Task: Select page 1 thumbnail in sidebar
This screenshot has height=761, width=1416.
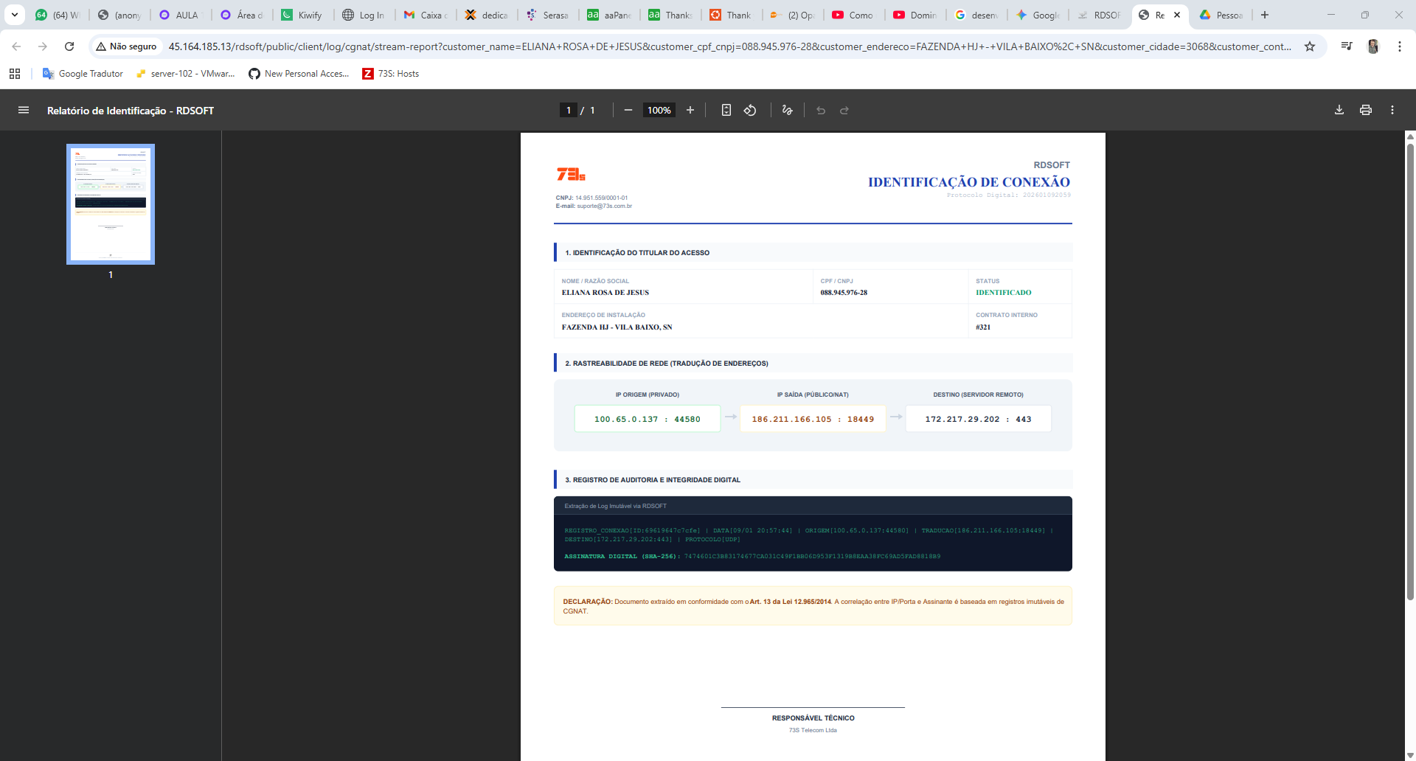Action: [x=111, y=204]
